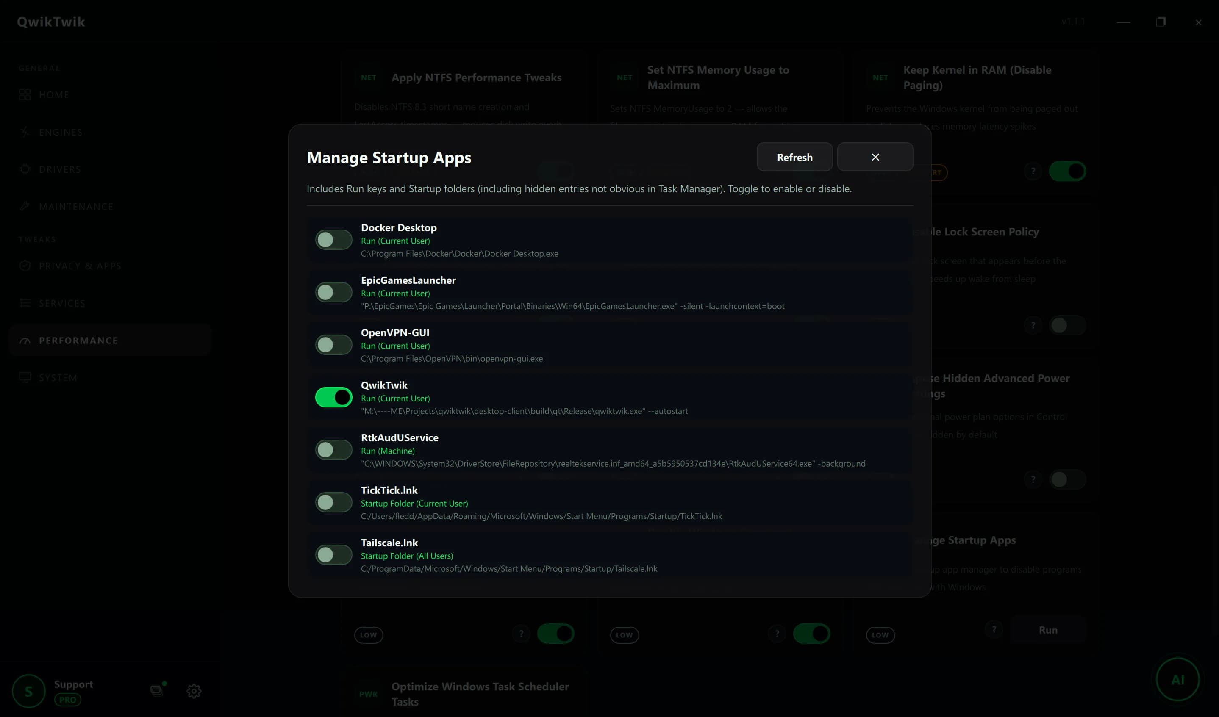
Task: Enable Tailscale.lnk startup toggle
Action: tap(333, 554)
